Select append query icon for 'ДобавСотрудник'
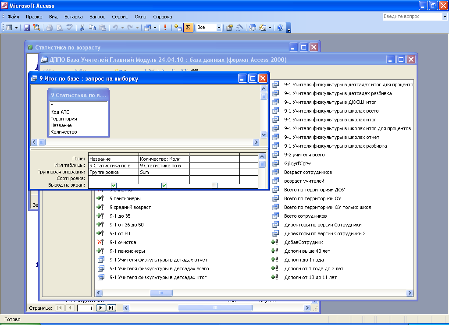The image size is (449, 325). tap(275, 242)
